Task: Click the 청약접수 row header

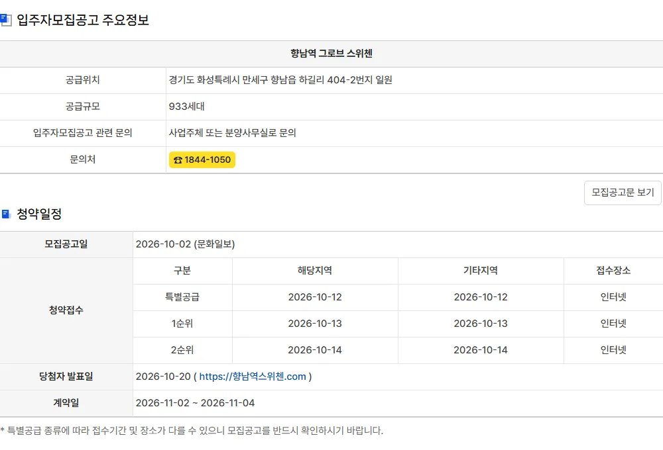Action: [66, 310]
